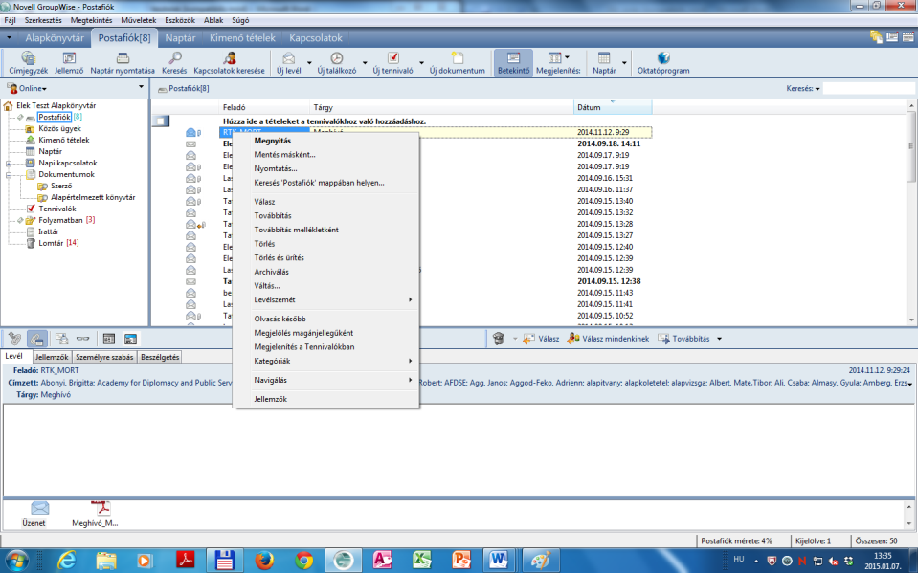Viewport: 918px width, 573px height.
Task: Click the Windows Start button
Action: pyautogui.click(x=16, y=561)
